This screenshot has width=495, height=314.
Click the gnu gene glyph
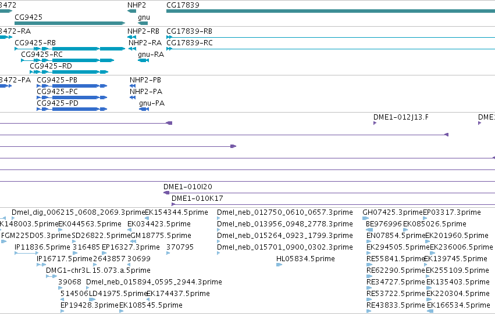tap(143, 23)
